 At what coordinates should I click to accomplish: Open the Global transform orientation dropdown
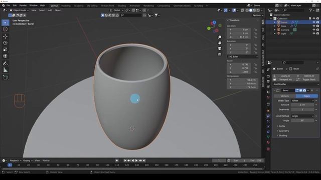[116, 10]
